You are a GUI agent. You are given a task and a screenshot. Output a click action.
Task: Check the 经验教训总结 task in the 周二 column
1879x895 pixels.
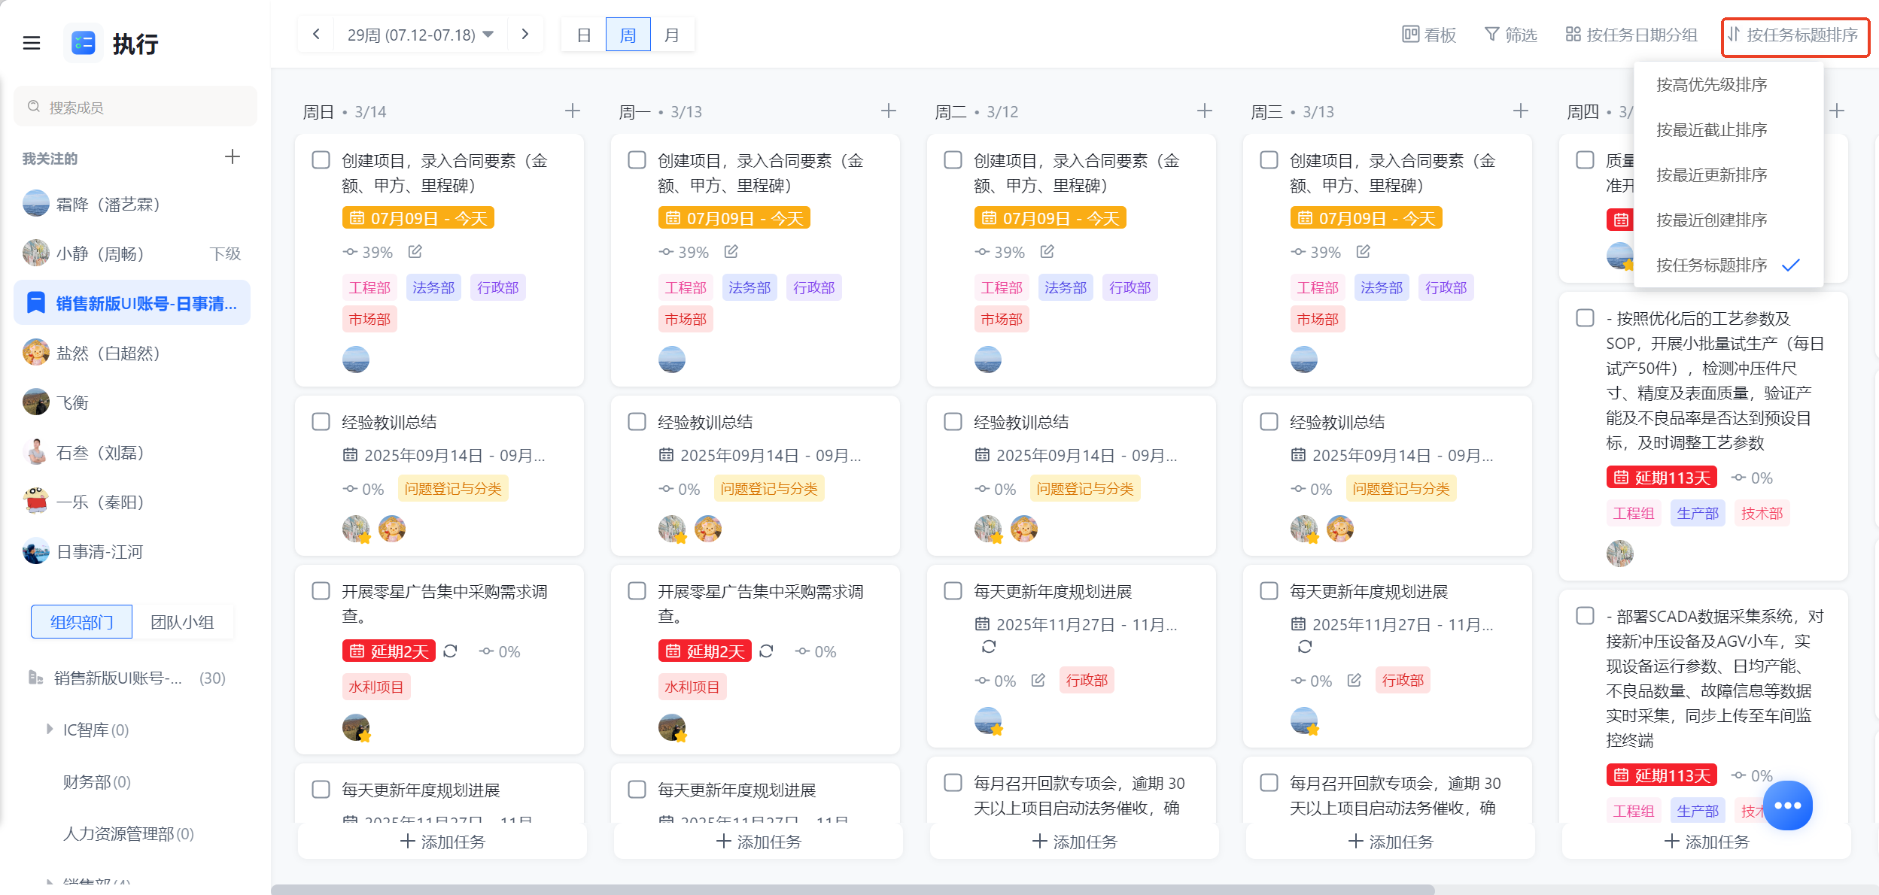(x=953, y=421)
